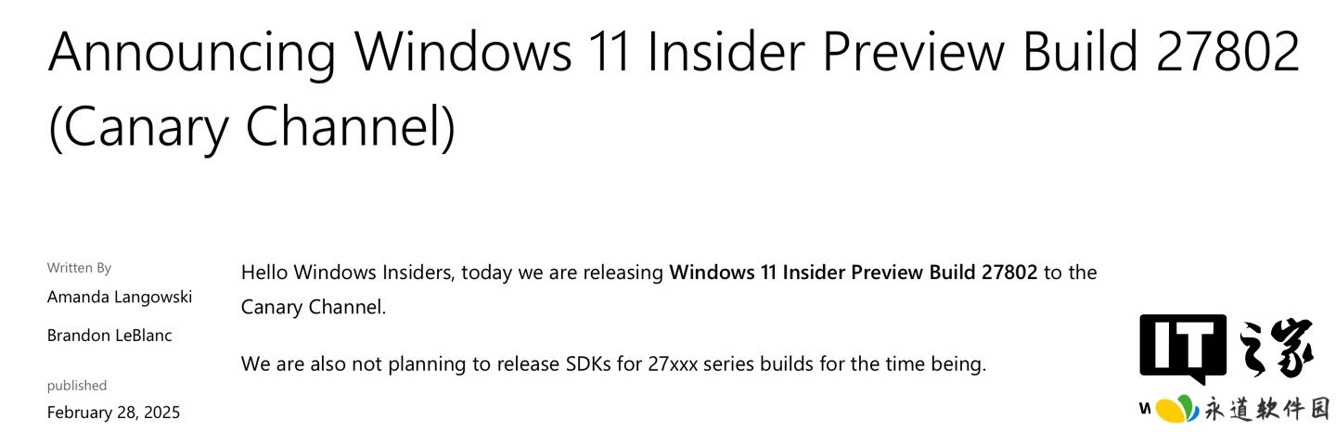This screenshot has width=1336, height=432.
Task: Click the colorful leaf logo icon
Action: pyautogui.click(x=1176, y=408)
